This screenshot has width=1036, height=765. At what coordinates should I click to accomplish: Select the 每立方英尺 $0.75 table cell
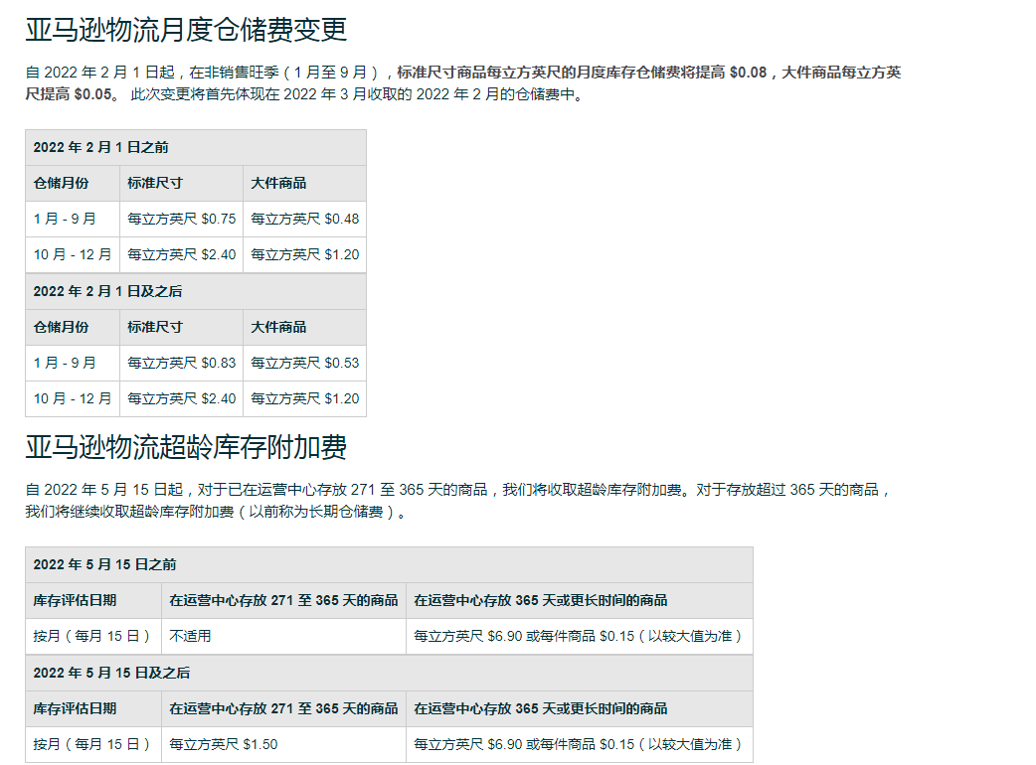182,219
